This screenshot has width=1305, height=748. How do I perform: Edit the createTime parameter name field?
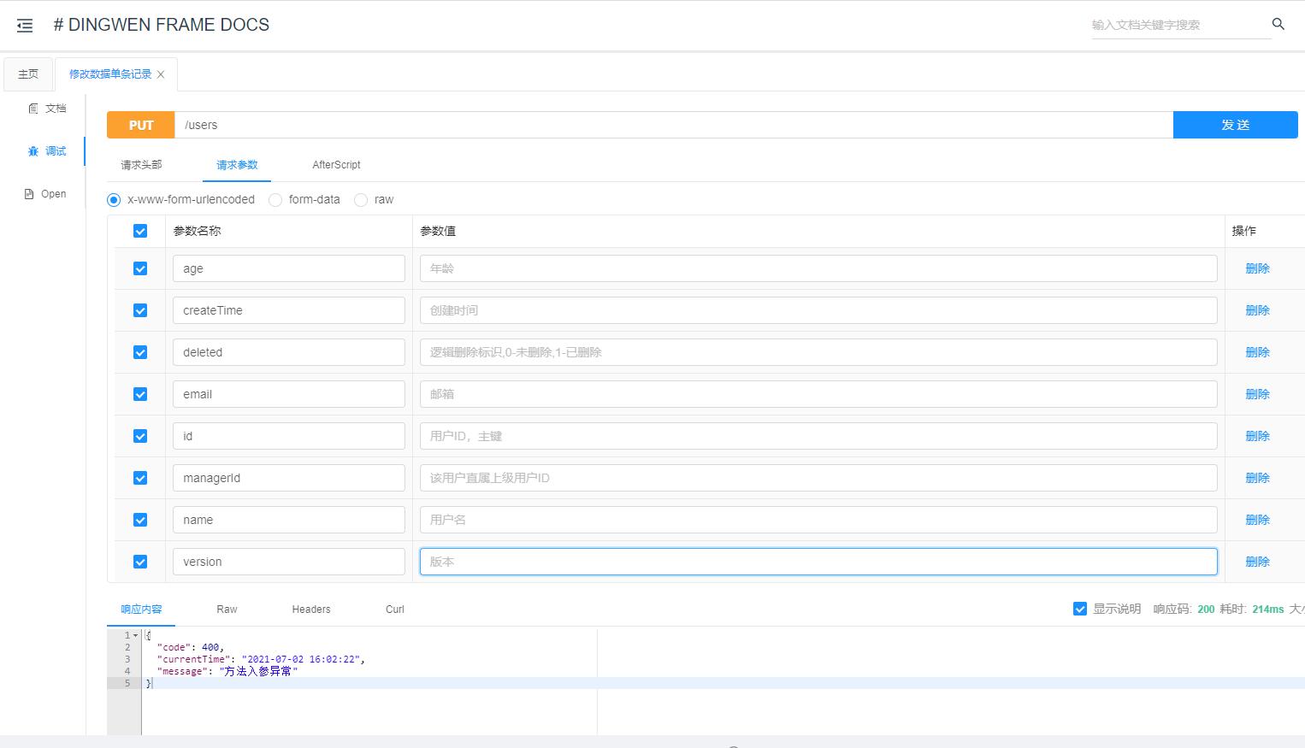(289, 310)
